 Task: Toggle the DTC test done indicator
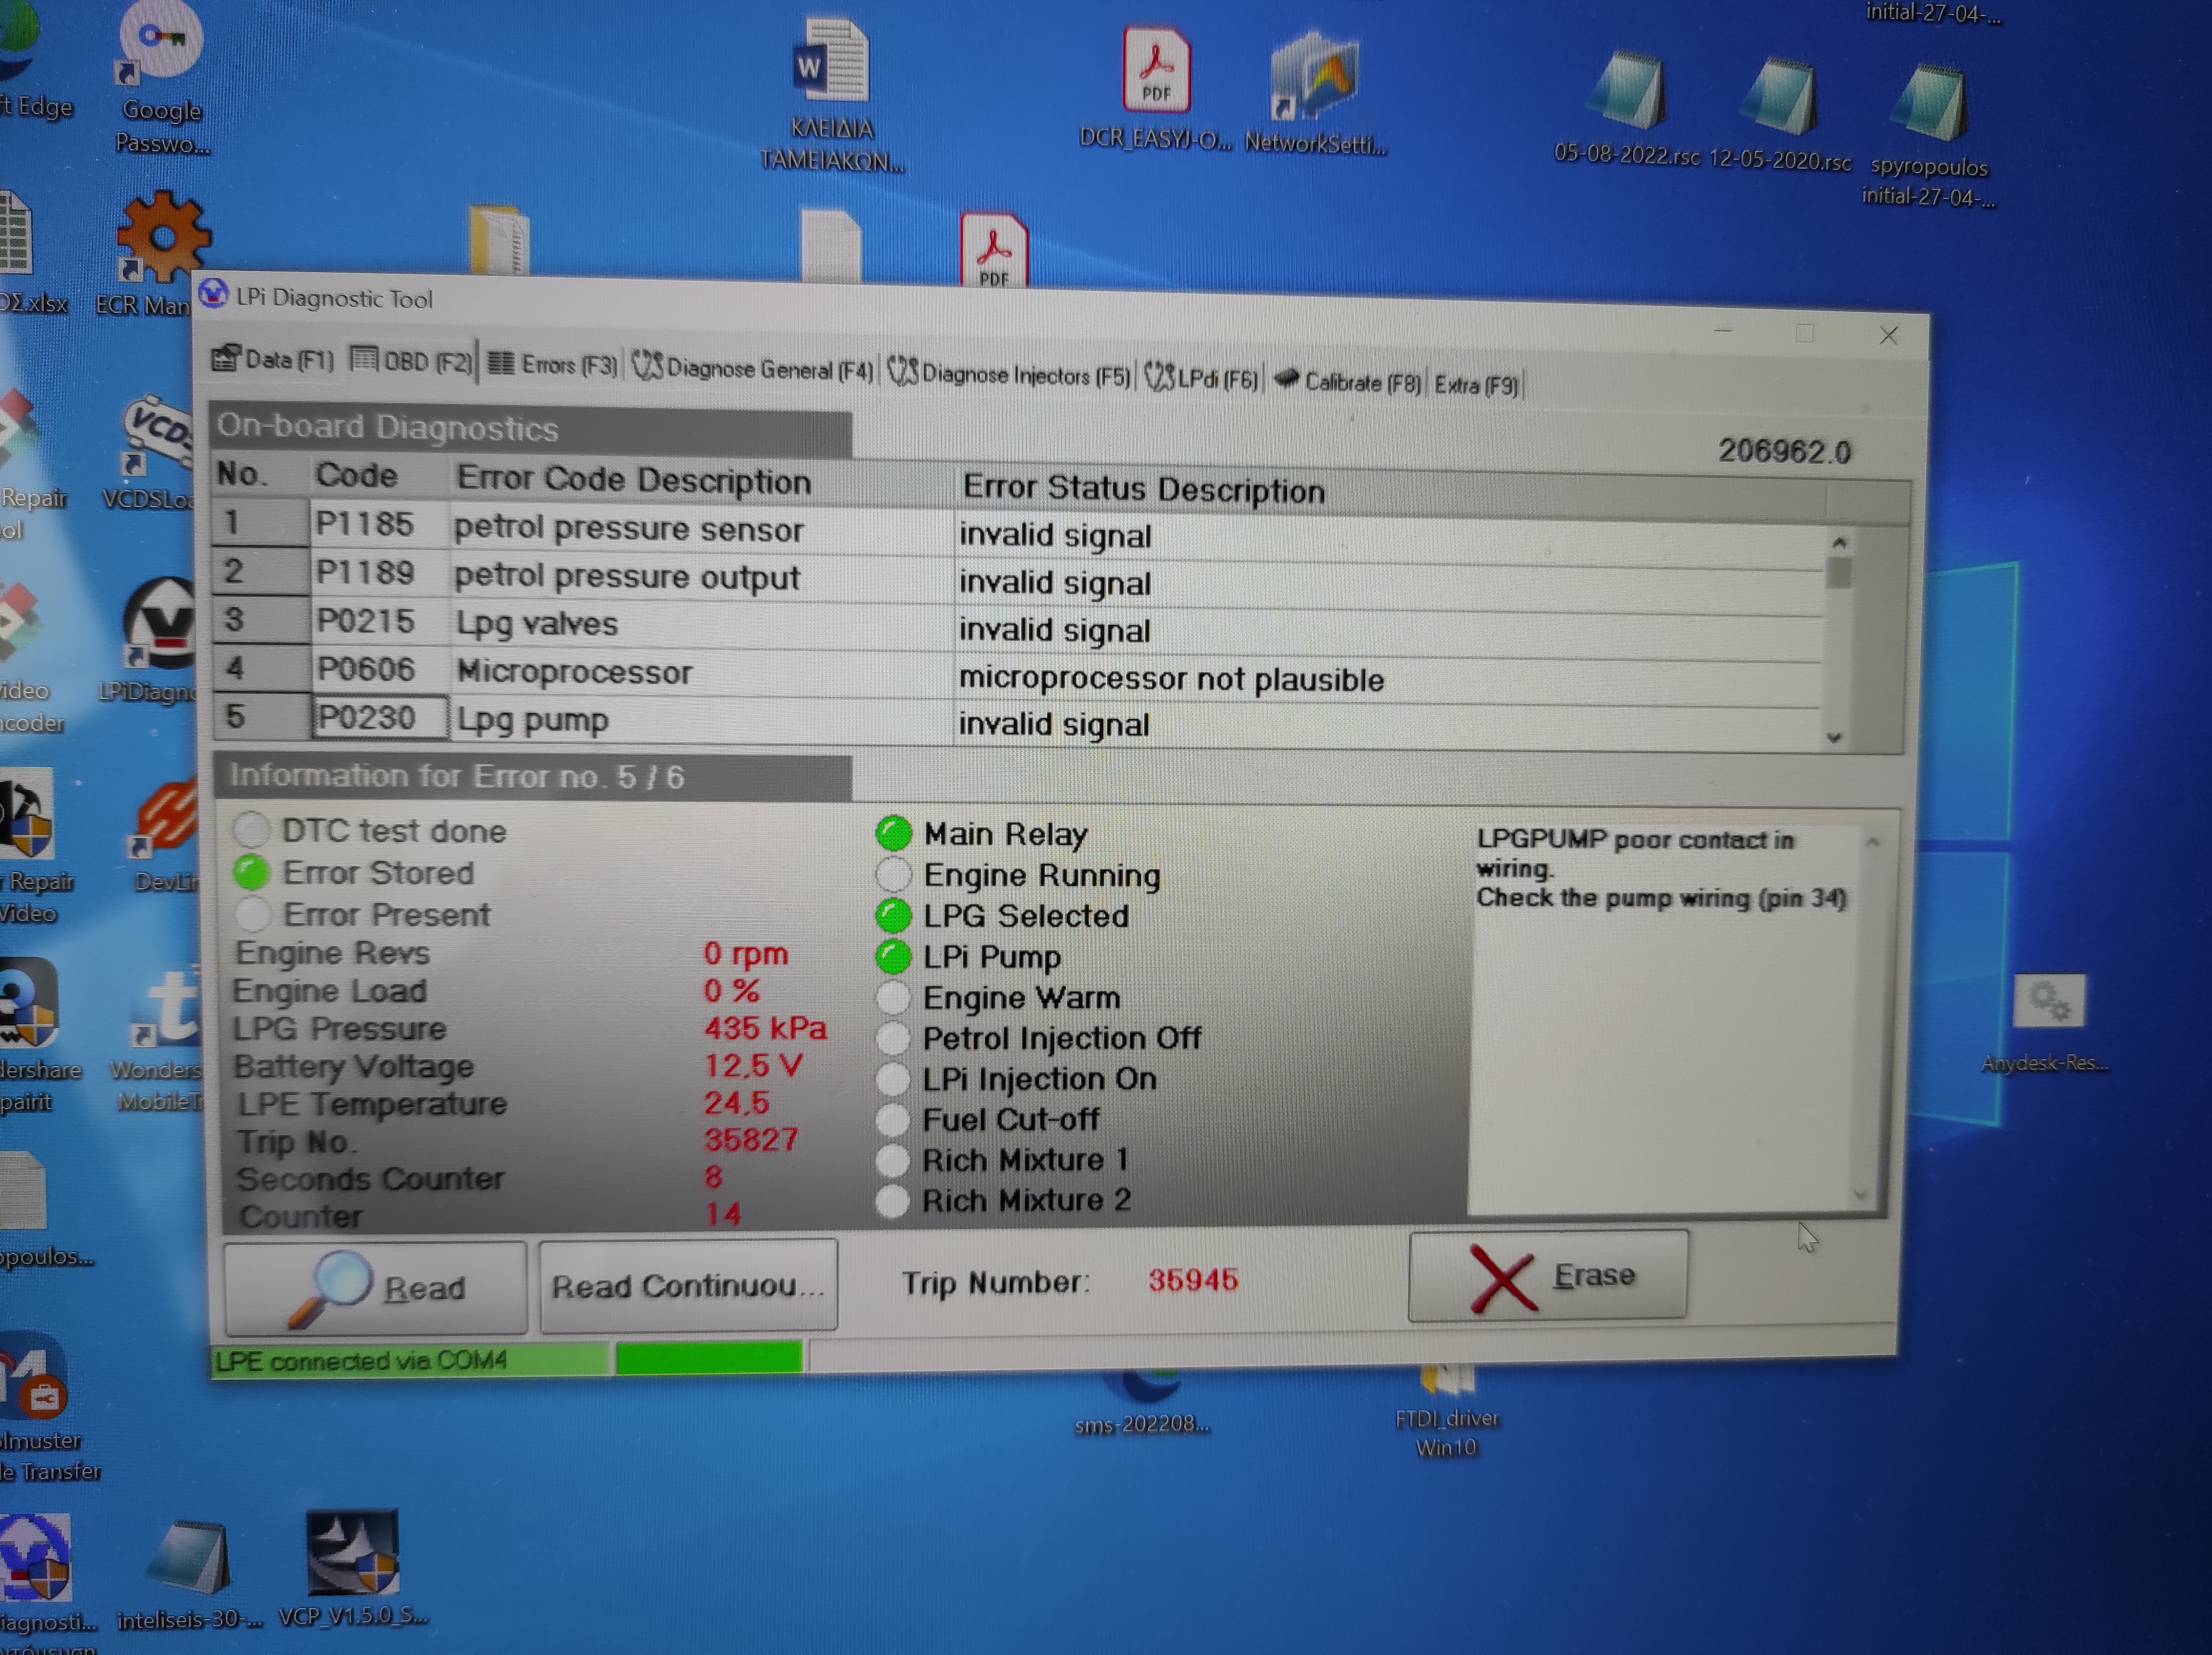[x=252, y=829]
